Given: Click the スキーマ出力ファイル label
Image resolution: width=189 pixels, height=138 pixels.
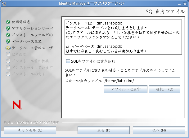Looking at the screenshot, I should pos(83,81).
